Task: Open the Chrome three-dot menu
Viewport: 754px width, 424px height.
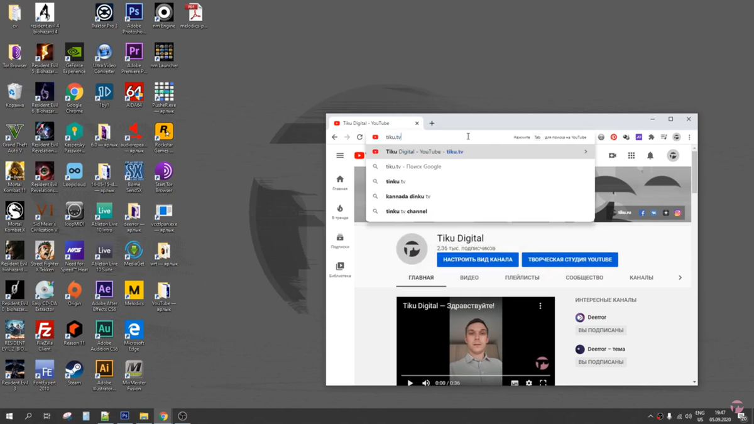Action: point(689,137)
